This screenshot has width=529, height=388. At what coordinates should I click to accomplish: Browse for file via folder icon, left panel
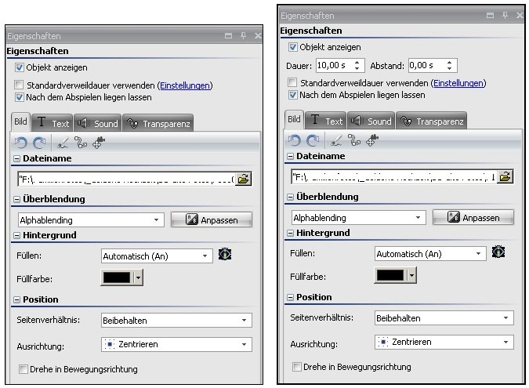click(243, 179)
